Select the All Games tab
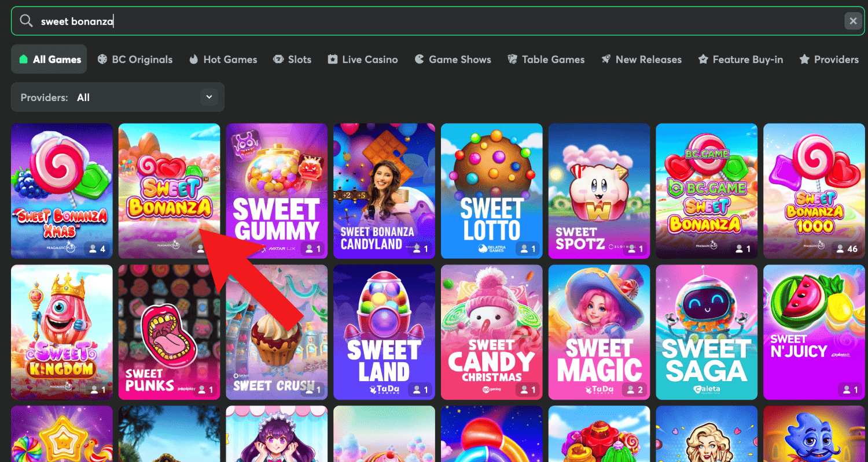 coord(49,59)
